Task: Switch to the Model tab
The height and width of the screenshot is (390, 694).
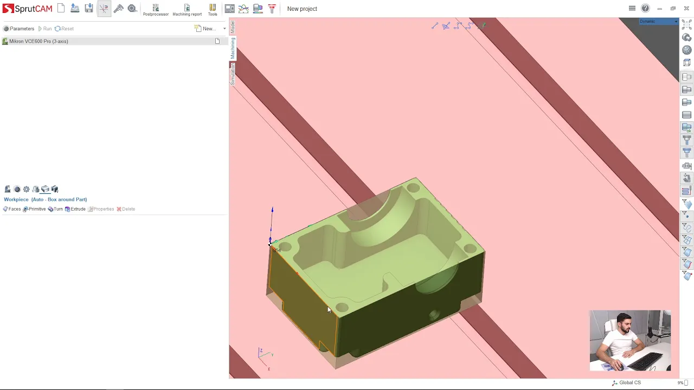Action: point(233,27)
